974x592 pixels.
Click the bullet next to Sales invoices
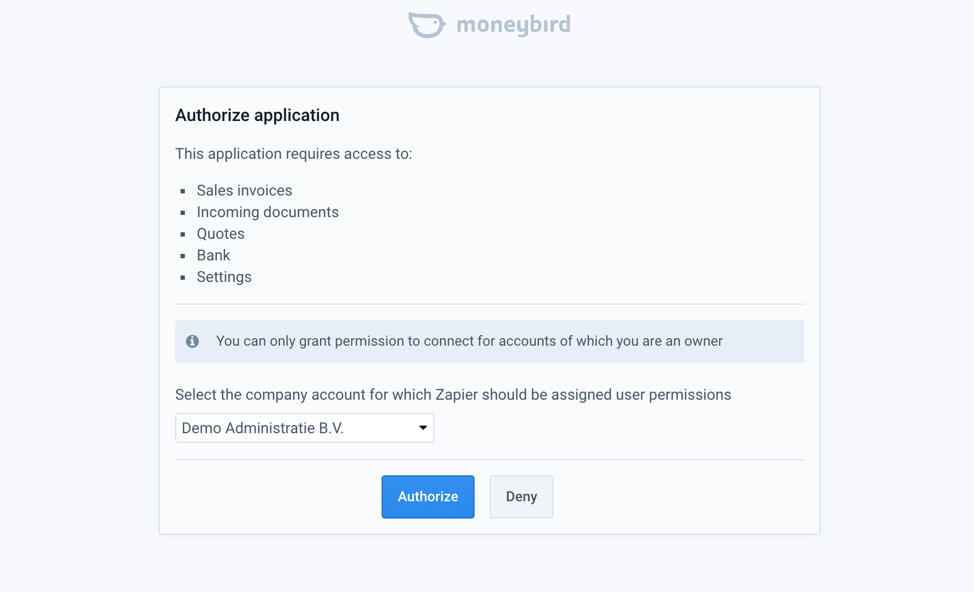[x=183, y=191]
